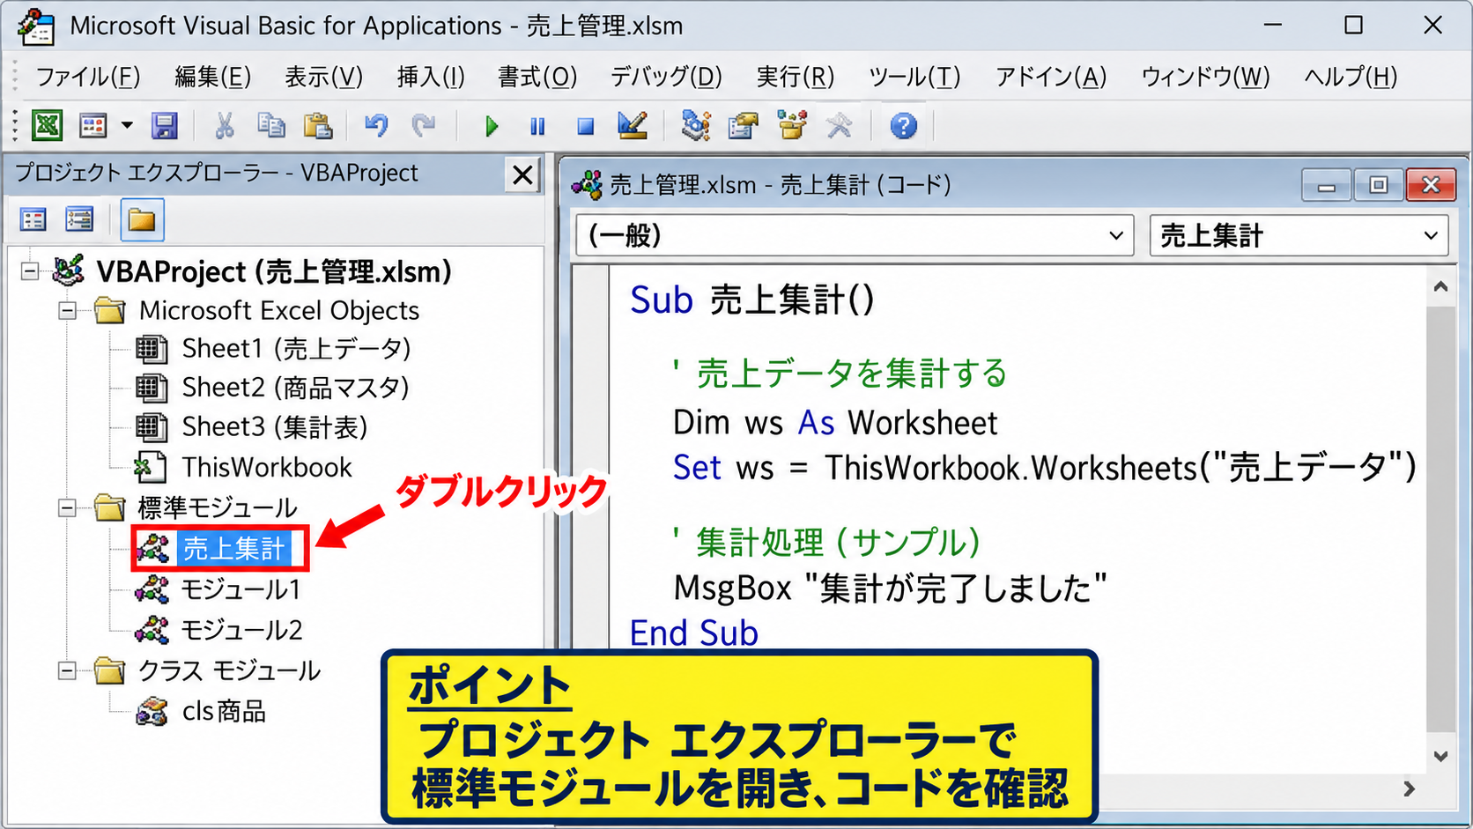This screenshot has width=1473, height=829.
Task: Click the code window scroll right arrow
Action: pyautogui.click(x=1409, y=789)
